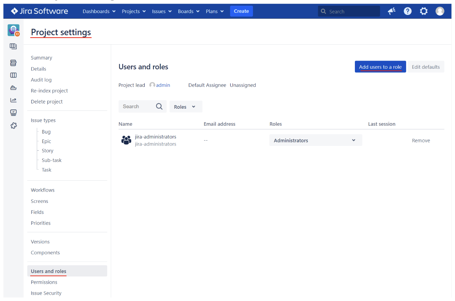455x301 pixels.
Task: Select the Epic issue type
Action: 46,141
